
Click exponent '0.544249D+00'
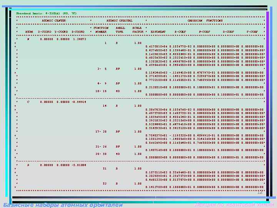click(156, 143)
